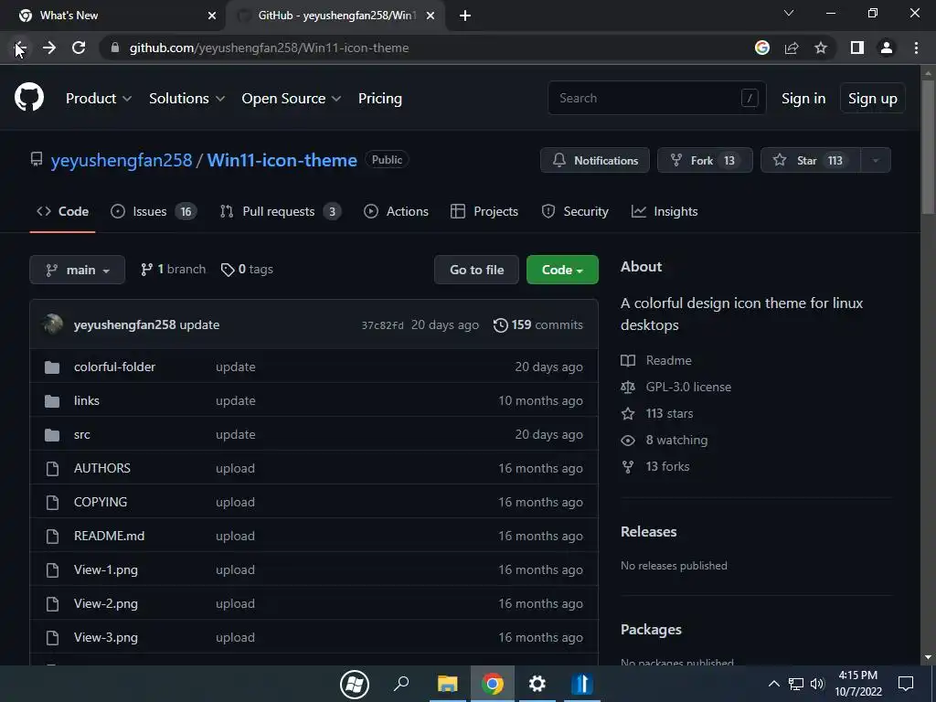Open the main branch dropdown
Viewport: 936px width, 702px height.
pyautogui.click(x=77, y=270)
